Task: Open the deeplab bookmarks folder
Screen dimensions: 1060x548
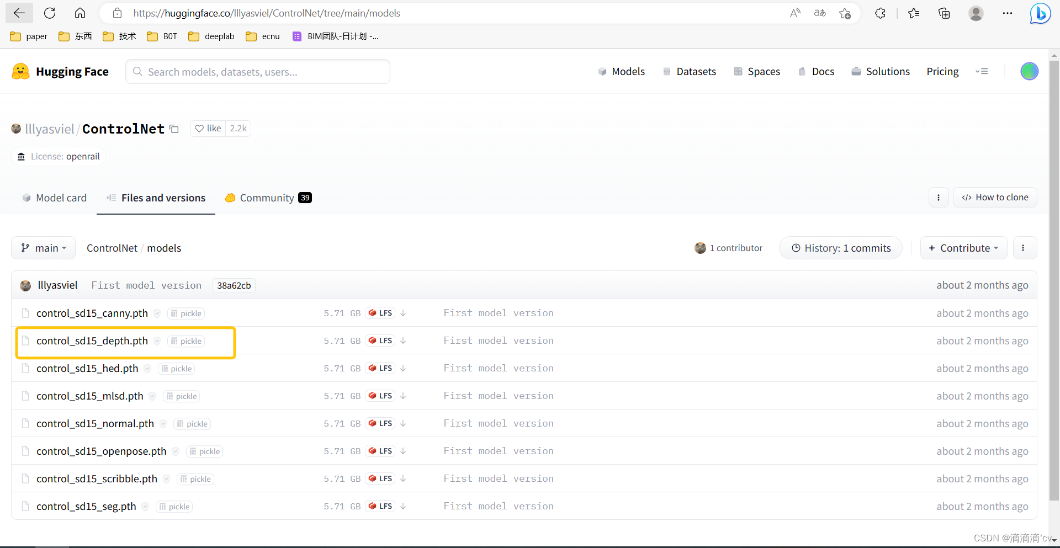Action: click(211, 36)
